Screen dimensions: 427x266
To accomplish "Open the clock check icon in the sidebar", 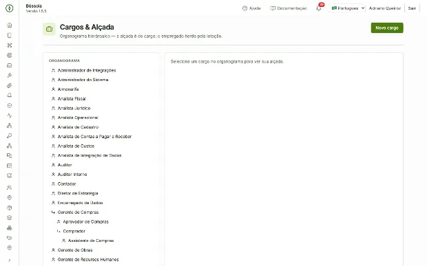I will pyautogui.click(x=9, y=105).
